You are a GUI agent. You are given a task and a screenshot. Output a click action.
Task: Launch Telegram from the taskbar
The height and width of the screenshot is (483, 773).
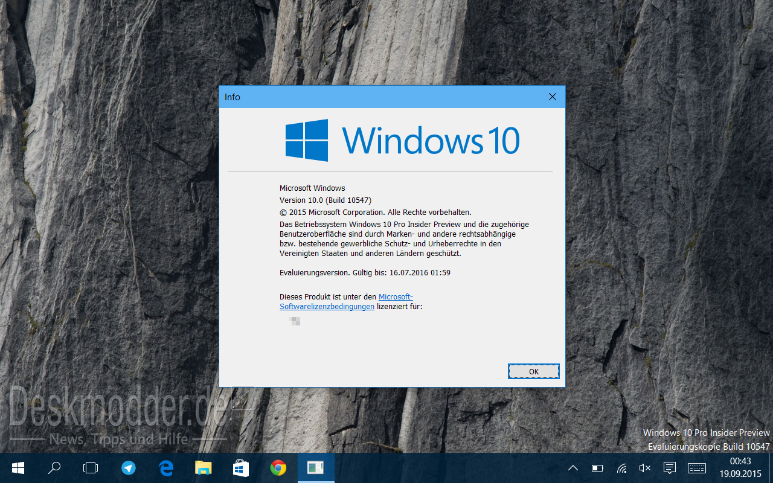coord(128,468)
